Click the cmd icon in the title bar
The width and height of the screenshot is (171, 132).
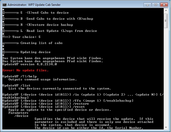tap(5, 5)
